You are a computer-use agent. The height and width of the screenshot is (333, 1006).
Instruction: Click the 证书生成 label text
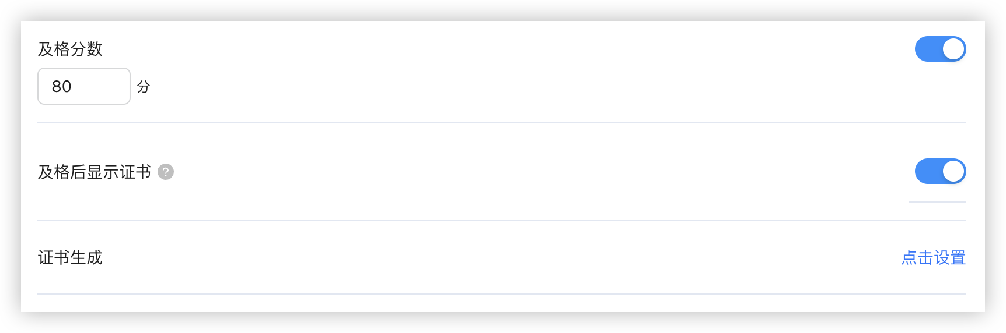(70, 257)
